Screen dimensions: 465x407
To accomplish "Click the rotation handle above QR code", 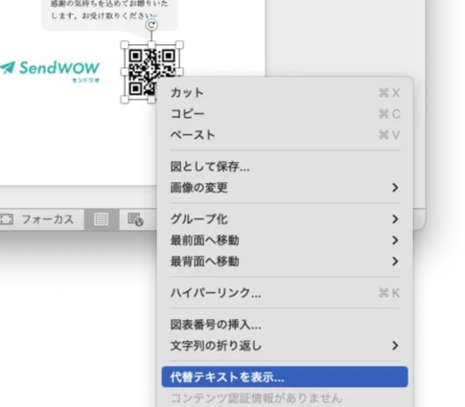I will (x=151, y=25).
